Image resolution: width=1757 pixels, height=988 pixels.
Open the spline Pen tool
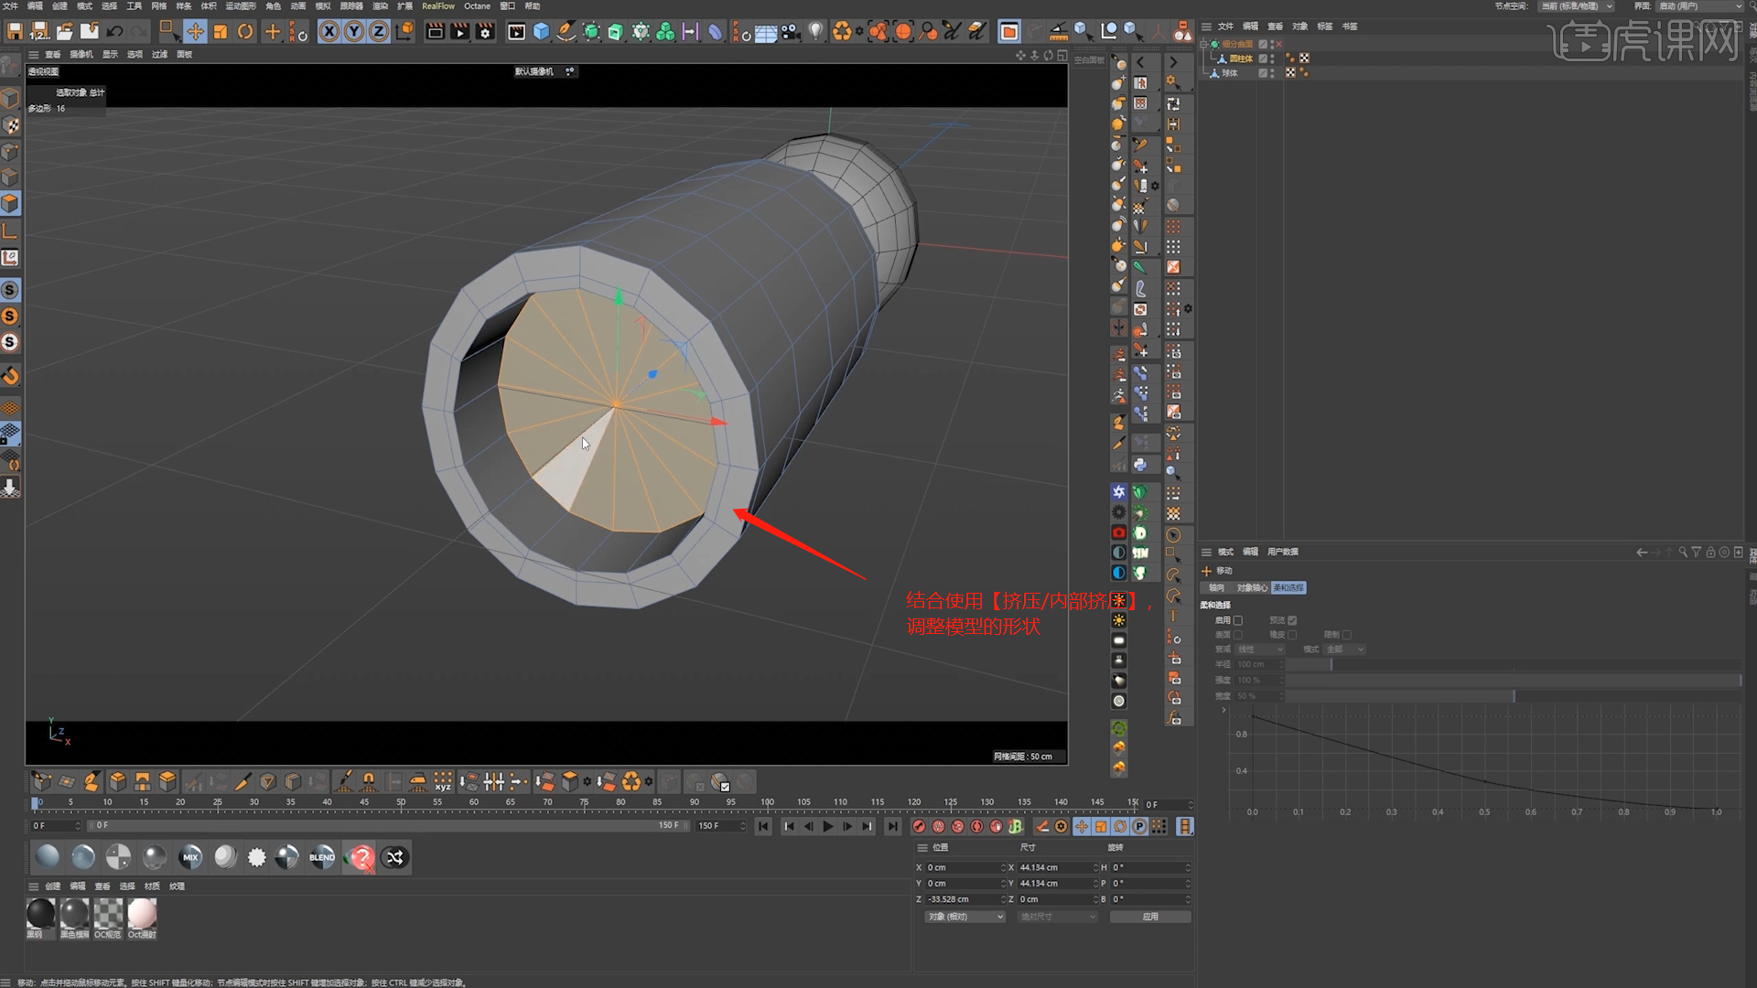(566, 32)
